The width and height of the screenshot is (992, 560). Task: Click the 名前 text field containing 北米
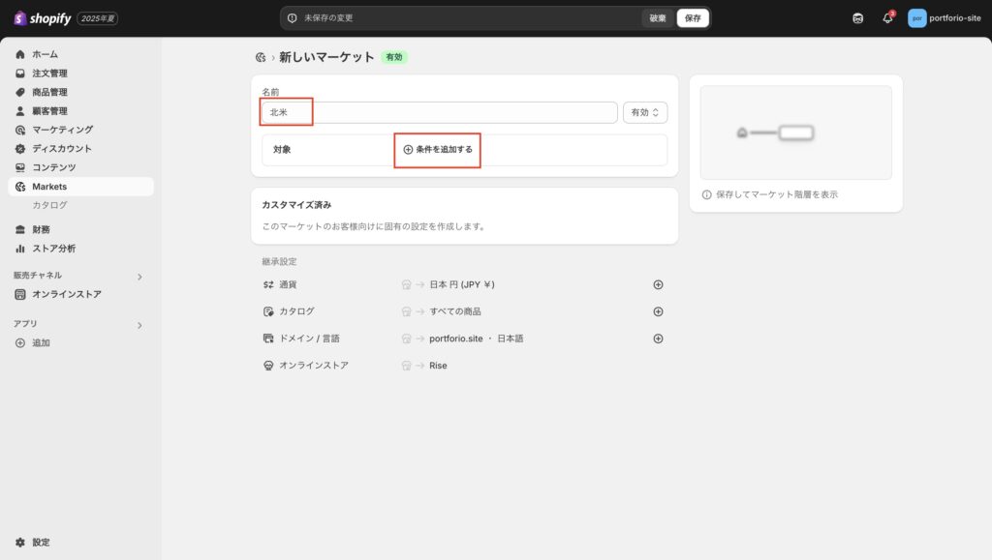439,113
